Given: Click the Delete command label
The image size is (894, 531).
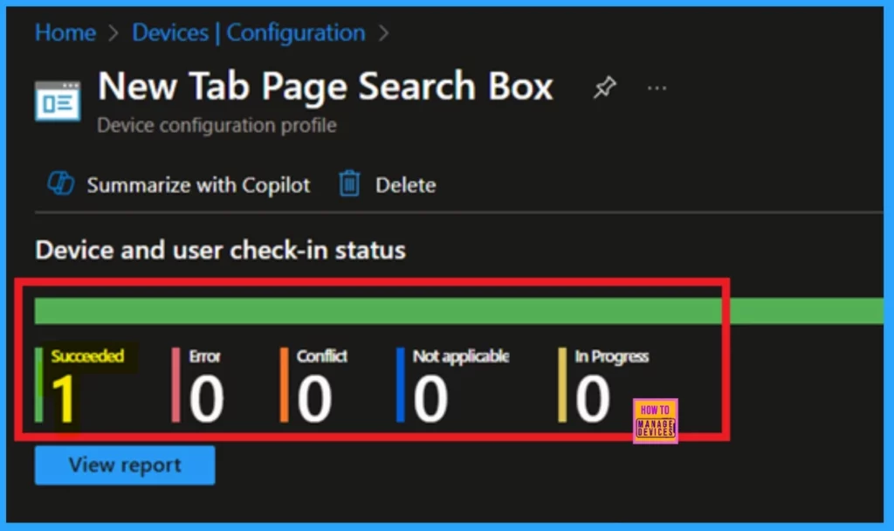Looking at the screenshot, I should (x=405, y=185).
